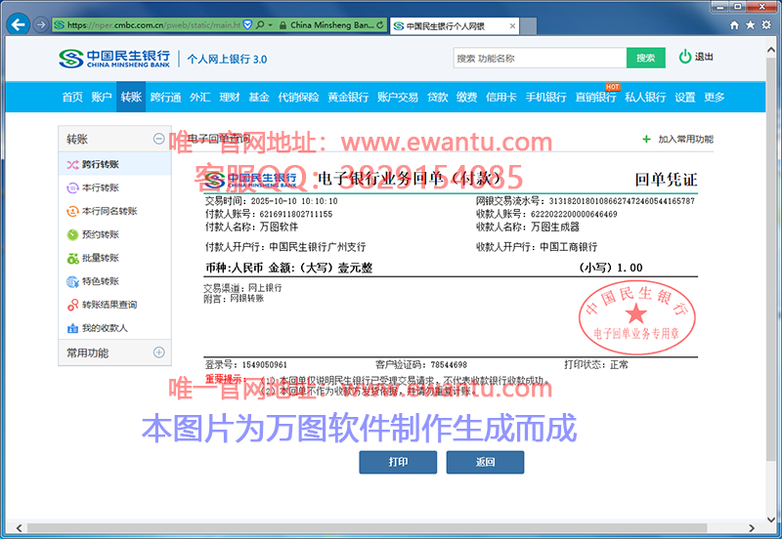Open the 设置 navigation item
This screenshot has height=539, width=782.
click(685, 97)
